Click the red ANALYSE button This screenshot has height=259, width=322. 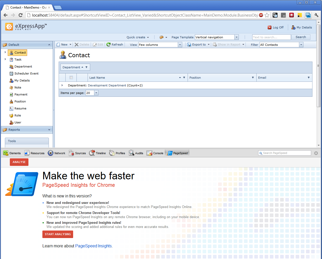(x=19, y=162)
